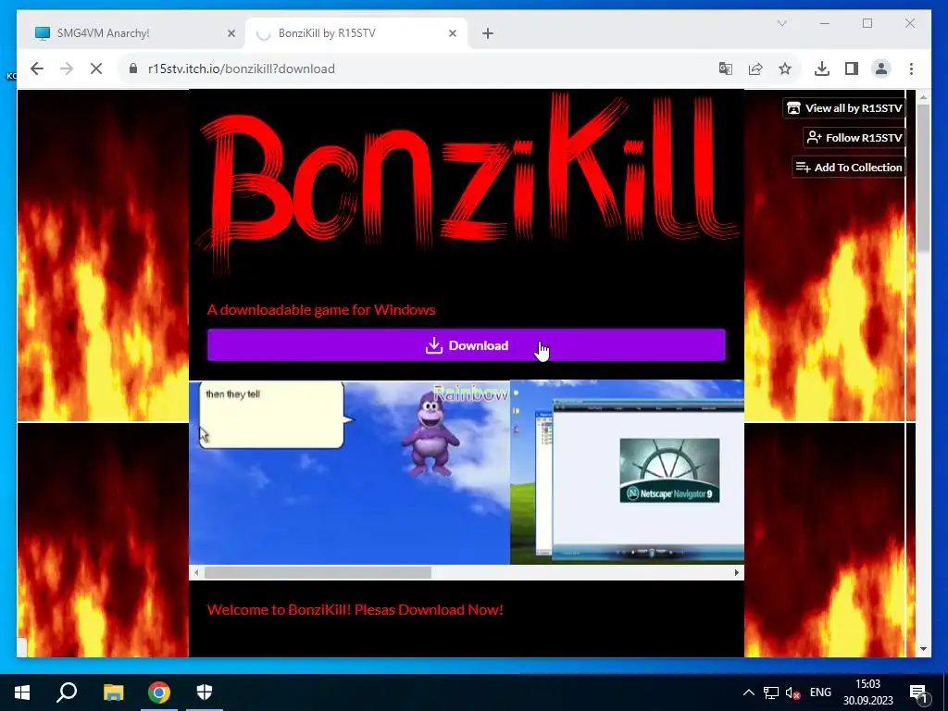Close the SMG4VM Anarchy! tab
This screenshot has height=711, width=948.
[x=231, y=33]
